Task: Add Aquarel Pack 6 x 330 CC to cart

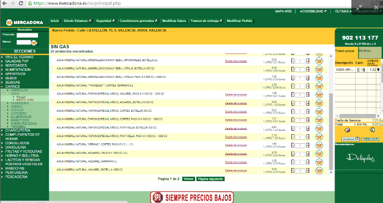Action: [319, 95]
